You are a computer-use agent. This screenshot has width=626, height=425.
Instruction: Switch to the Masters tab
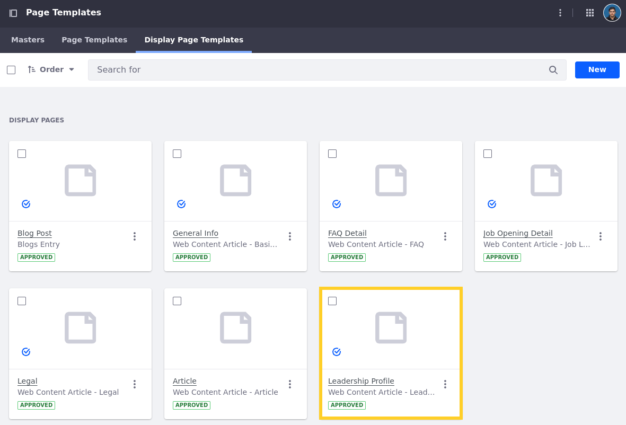click(28, 40)
